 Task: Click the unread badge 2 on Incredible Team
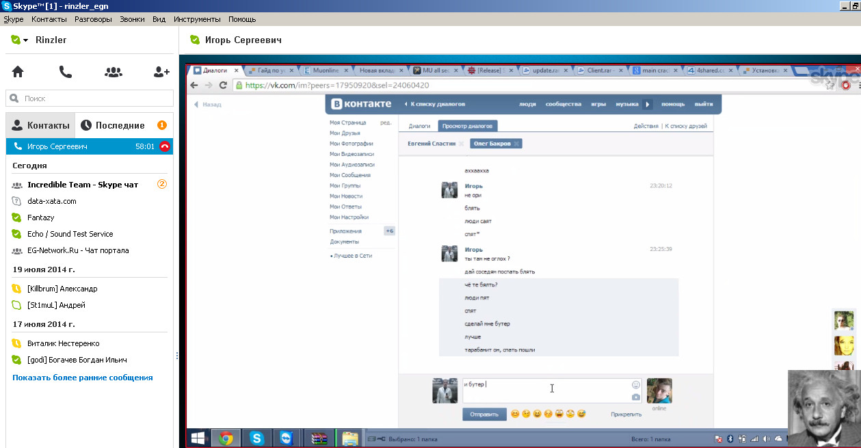(x=162, y=184)
